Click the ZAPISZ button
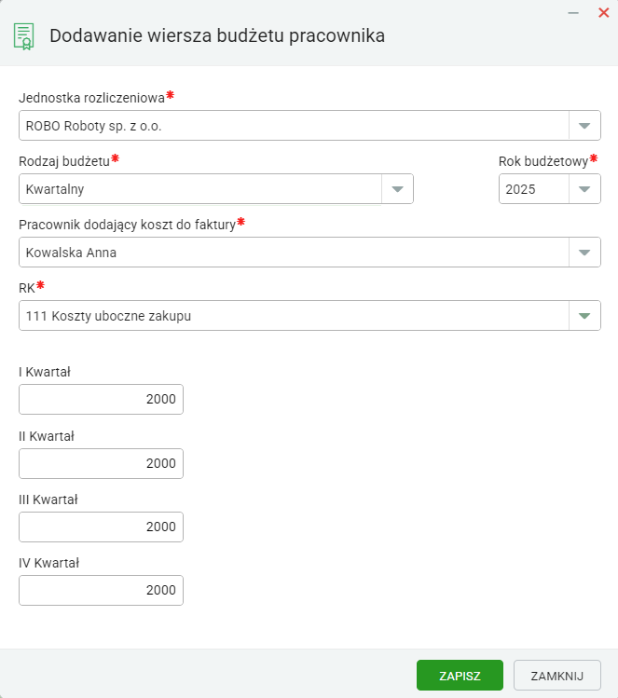Image resolution: width=618 pixels, height=698 pixels. point(460,676)
